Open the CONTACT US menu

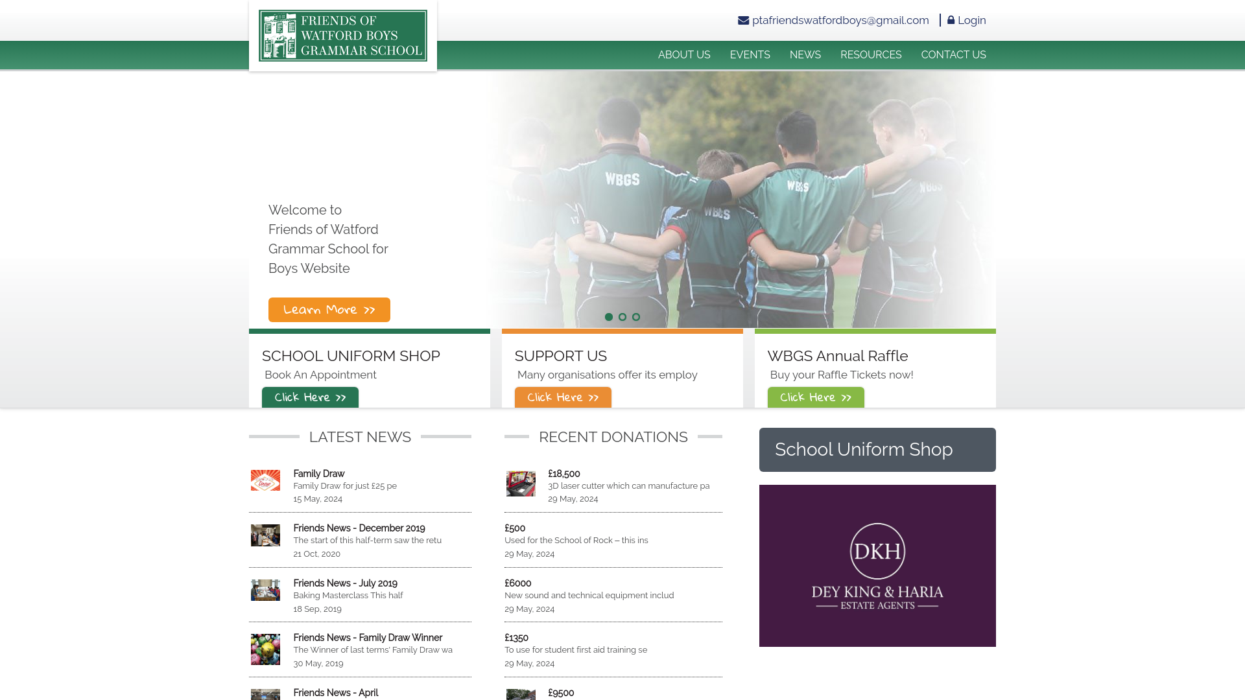[953, 55]
